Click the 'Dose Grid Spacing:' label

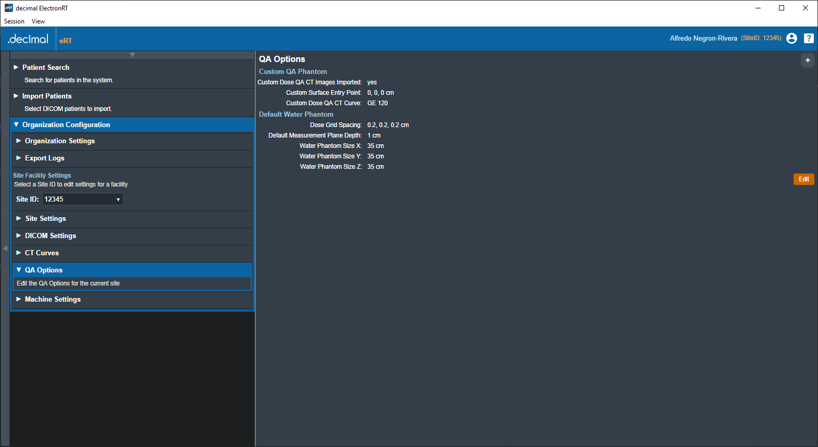click(x=336, y=125)
